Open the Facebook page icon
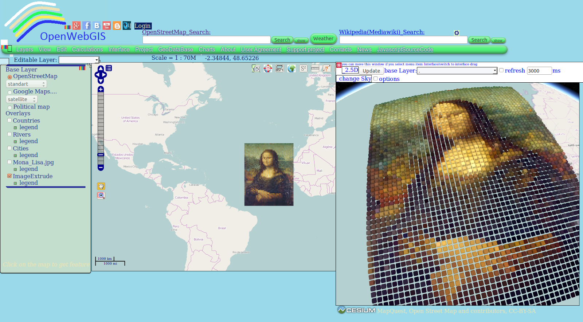 click(86, 25)
